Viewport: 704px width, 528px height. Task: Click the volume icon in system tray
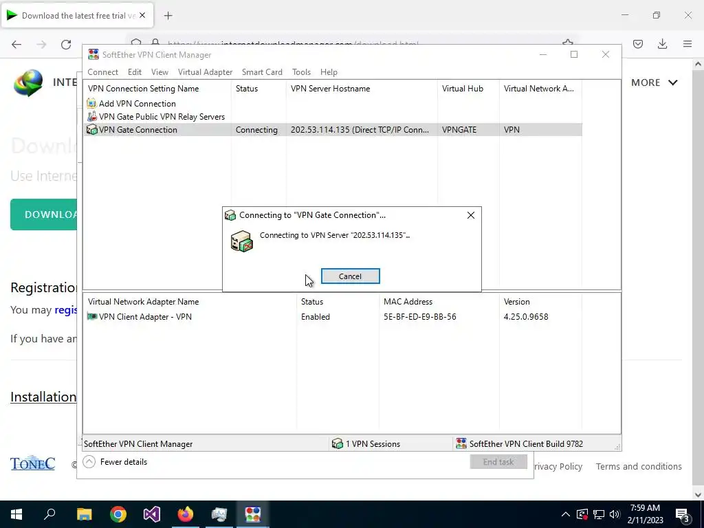point(615,514)
